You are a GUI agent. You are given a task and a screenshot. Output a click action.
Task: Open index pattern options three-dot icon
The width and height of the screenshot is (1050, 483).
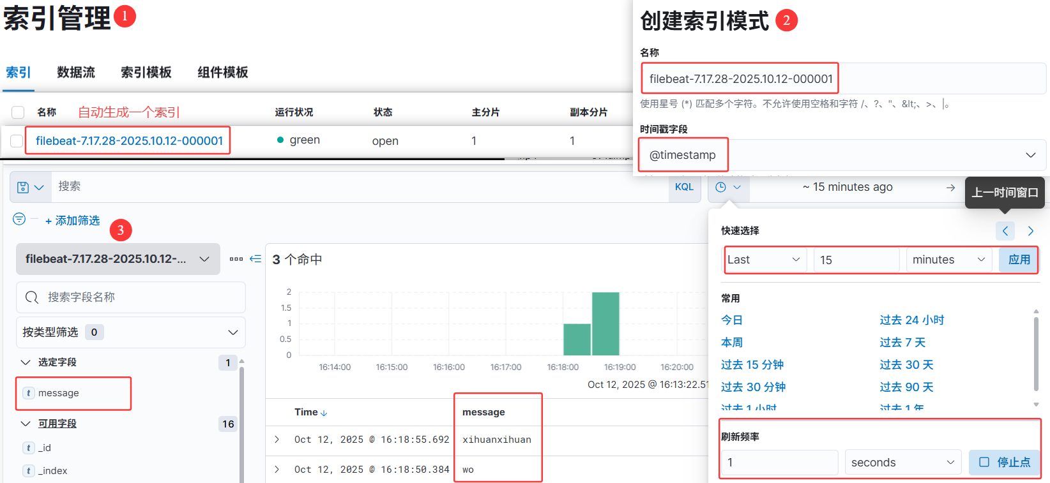[x=236, y=259]
